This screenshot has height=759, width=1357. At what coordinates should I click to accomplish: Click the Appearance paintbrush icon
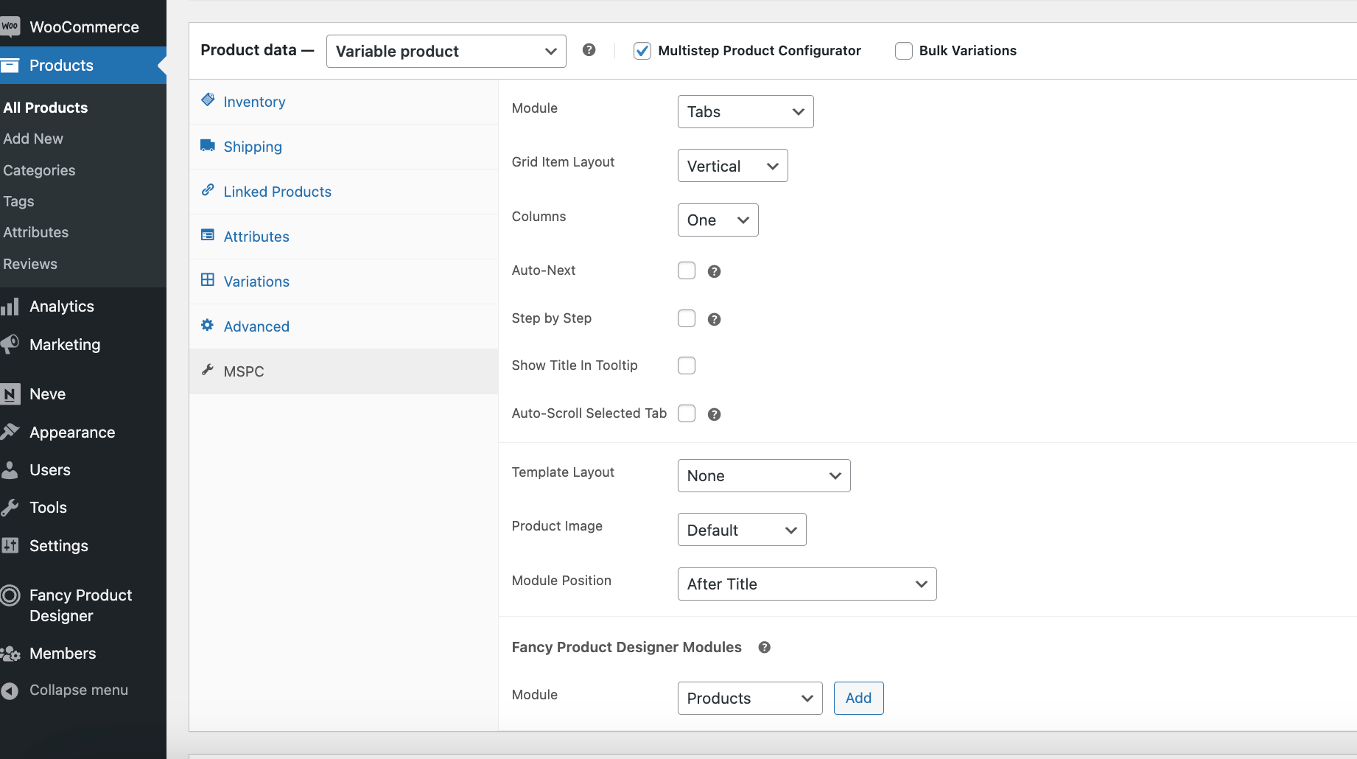10,432
